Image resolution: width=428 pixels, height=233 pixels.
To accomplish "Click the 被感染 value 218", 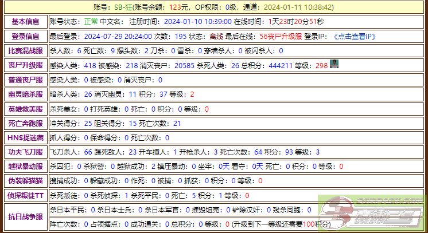I will coord(132,65).
